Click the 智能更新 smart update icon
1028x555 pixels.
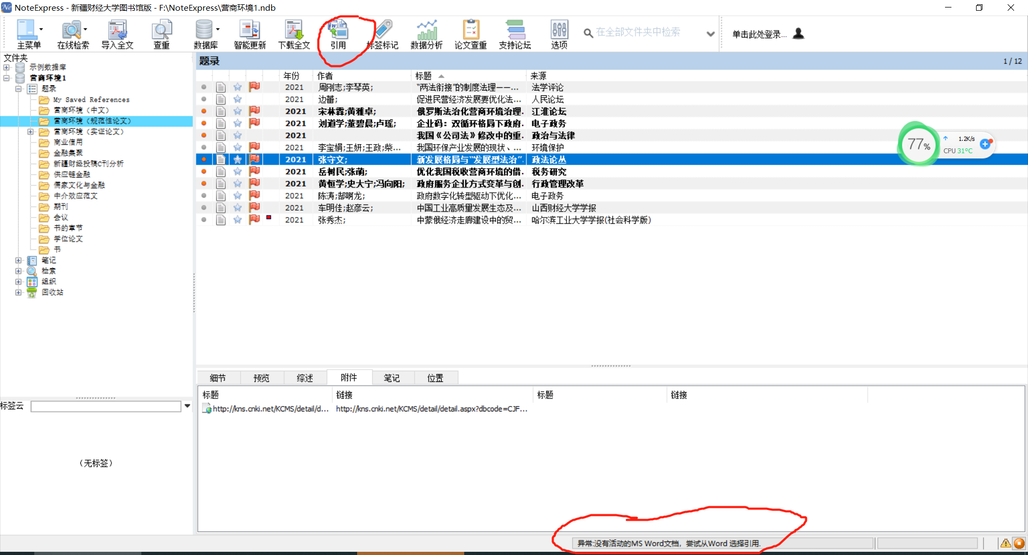click(250, 31)
